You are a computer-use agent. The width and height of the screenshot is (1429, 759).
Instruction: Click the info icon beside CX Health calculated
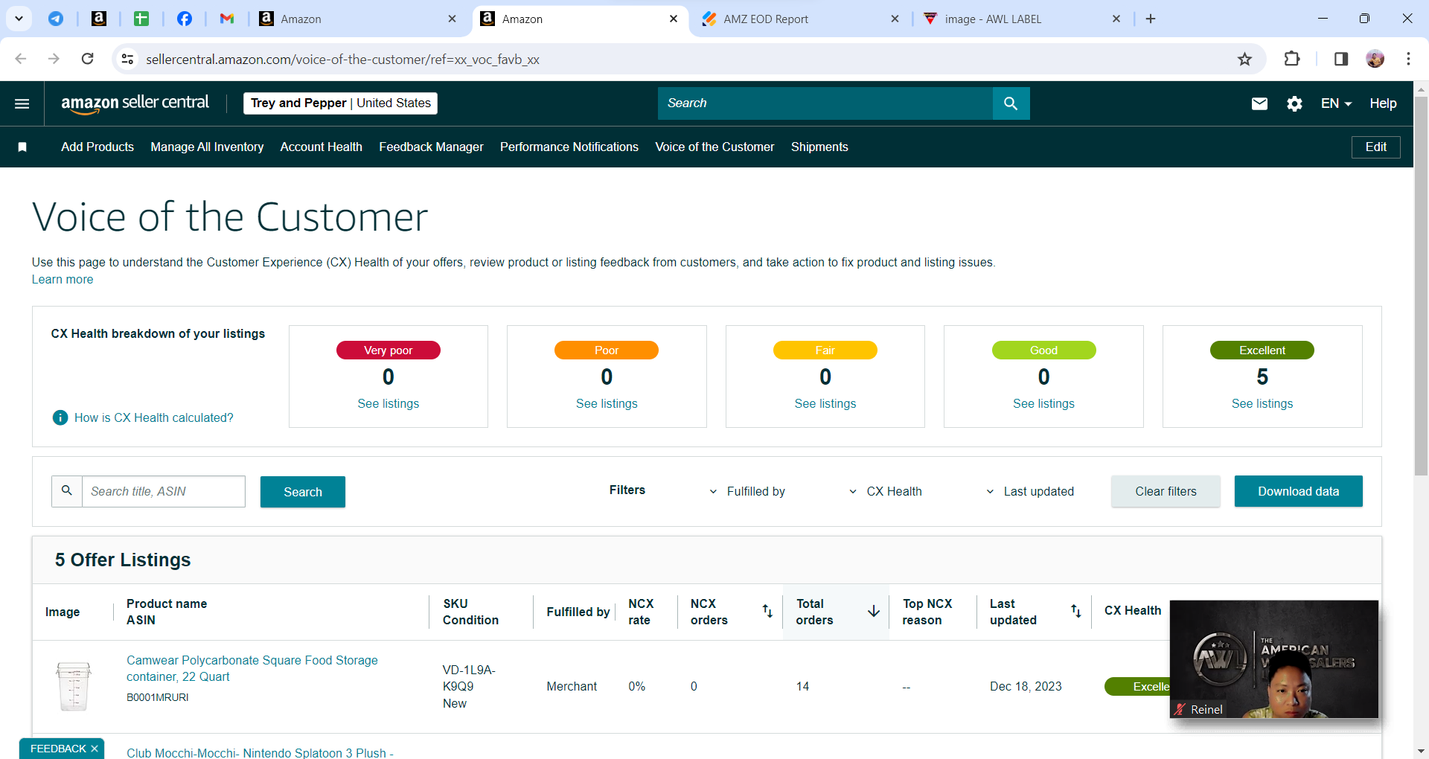pos(60,418)
